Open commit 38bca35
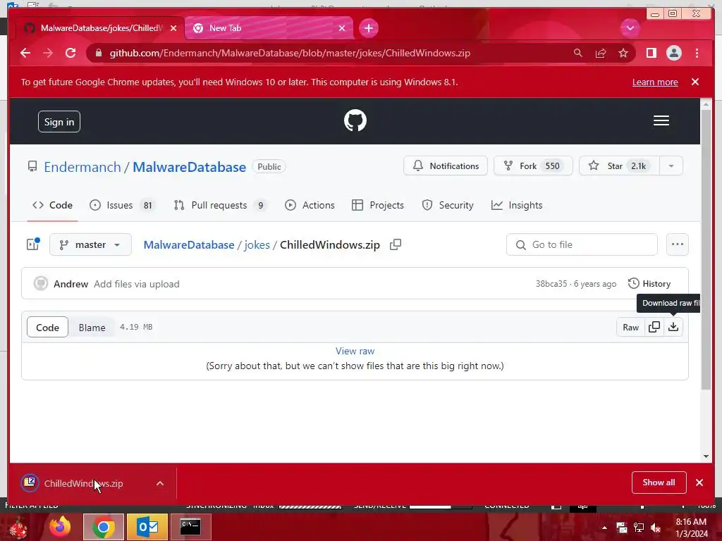The height and width of the screenshot is (541, 722). point(551,284)
